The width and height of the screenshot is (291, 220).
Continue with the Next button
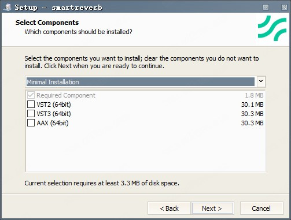point(212,208)
